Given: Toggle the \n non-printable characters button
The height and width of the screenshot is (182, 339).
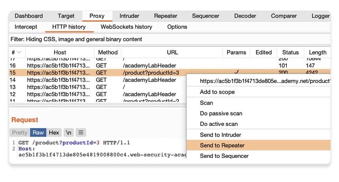Looking at the screenshot, I should [x=69, y=132].
